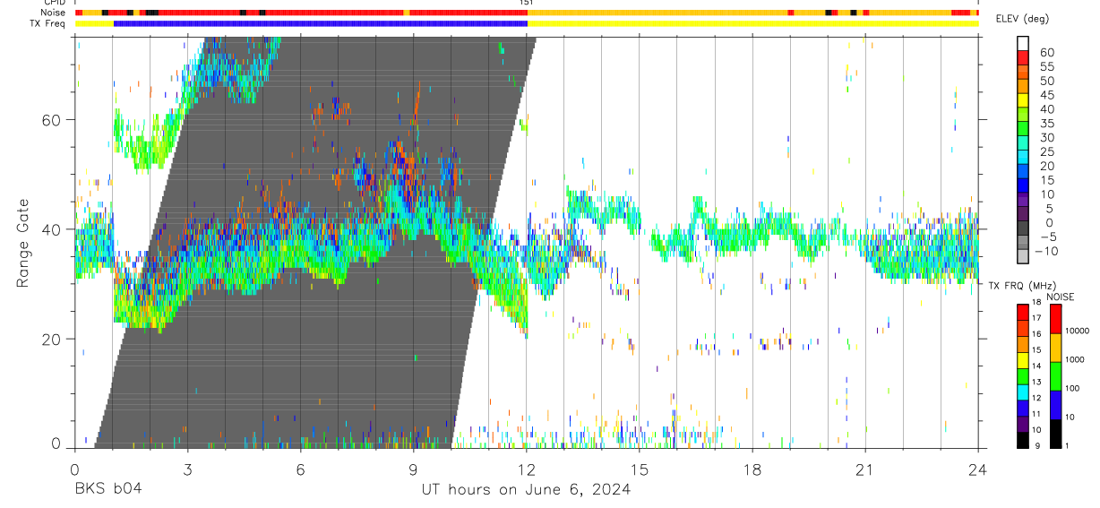Click the "12" tick on UT hours axis
The image size is (1100, 508).
coord(527,469)
